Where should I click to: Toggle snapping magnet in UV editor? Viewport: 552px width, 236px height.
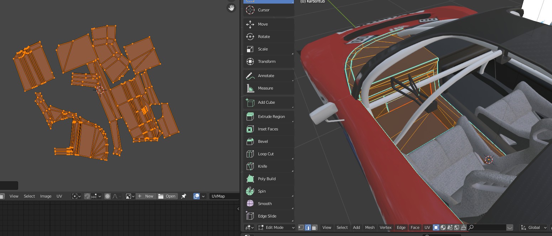(x=87, y=196)
